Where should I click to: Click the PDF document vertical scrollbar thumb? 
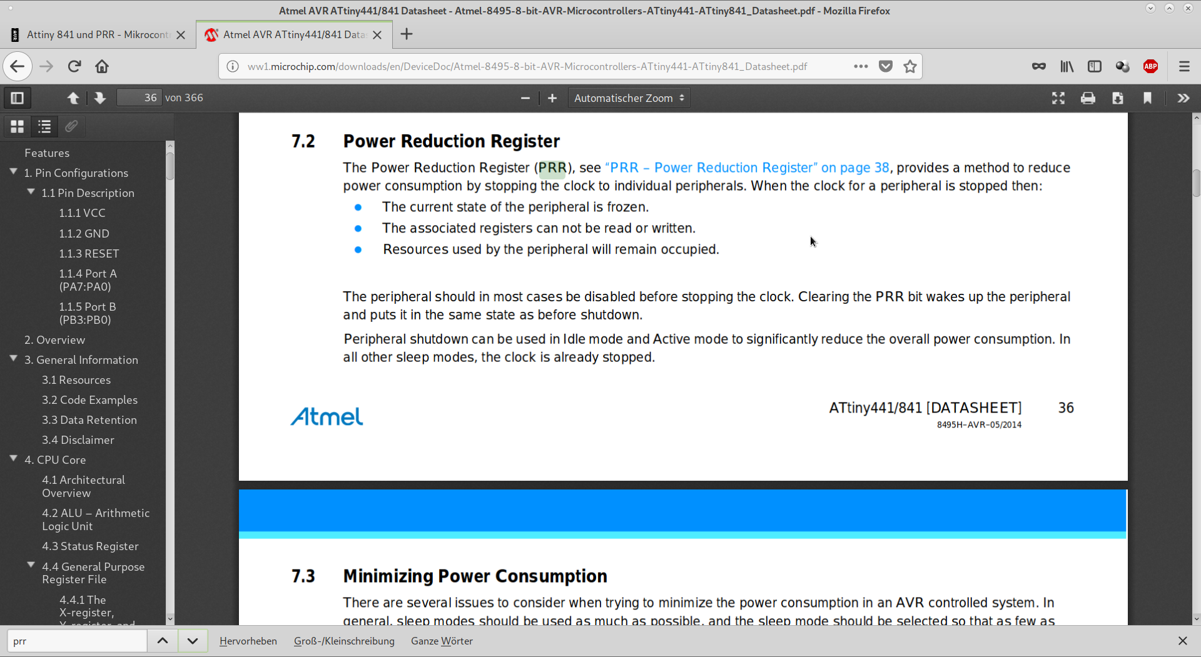pyautogui.click(x=1196, y=183)
